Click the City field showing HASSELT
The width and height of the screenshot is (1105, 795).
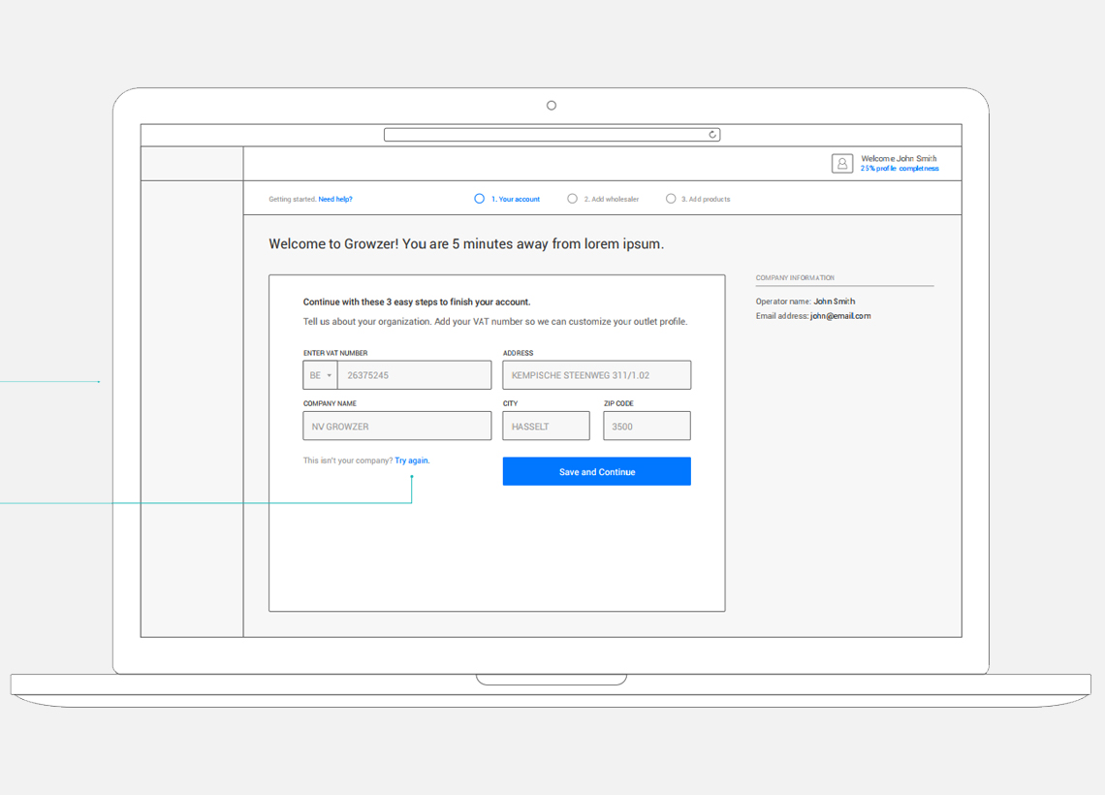pos(546,426)
